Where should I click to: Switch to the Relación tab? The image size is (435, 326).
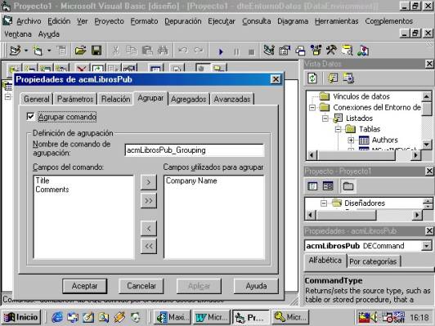click(115, 99)
